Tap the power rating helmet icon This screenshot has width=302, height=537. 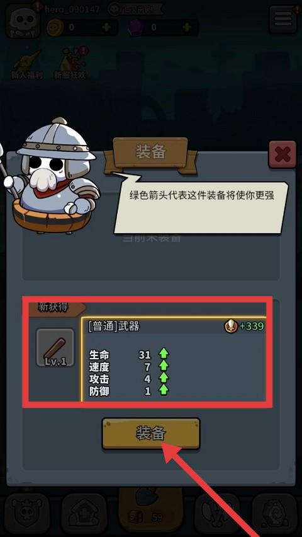231,326
